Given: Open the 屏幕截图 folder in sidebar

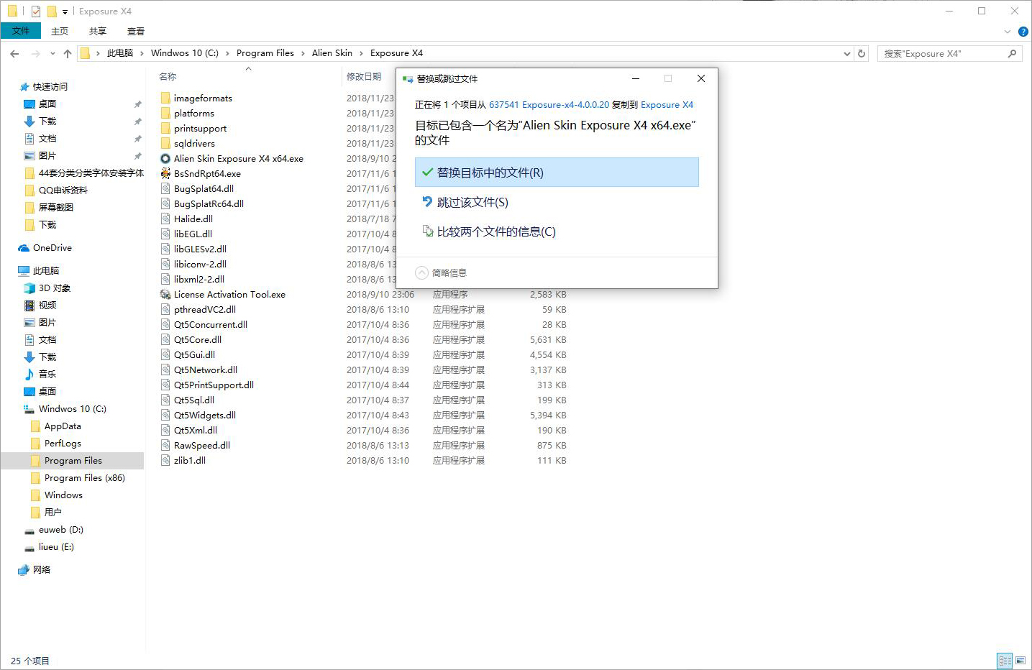Looking at the screenshot, I should pyautogui.click(x=56, y=208).
